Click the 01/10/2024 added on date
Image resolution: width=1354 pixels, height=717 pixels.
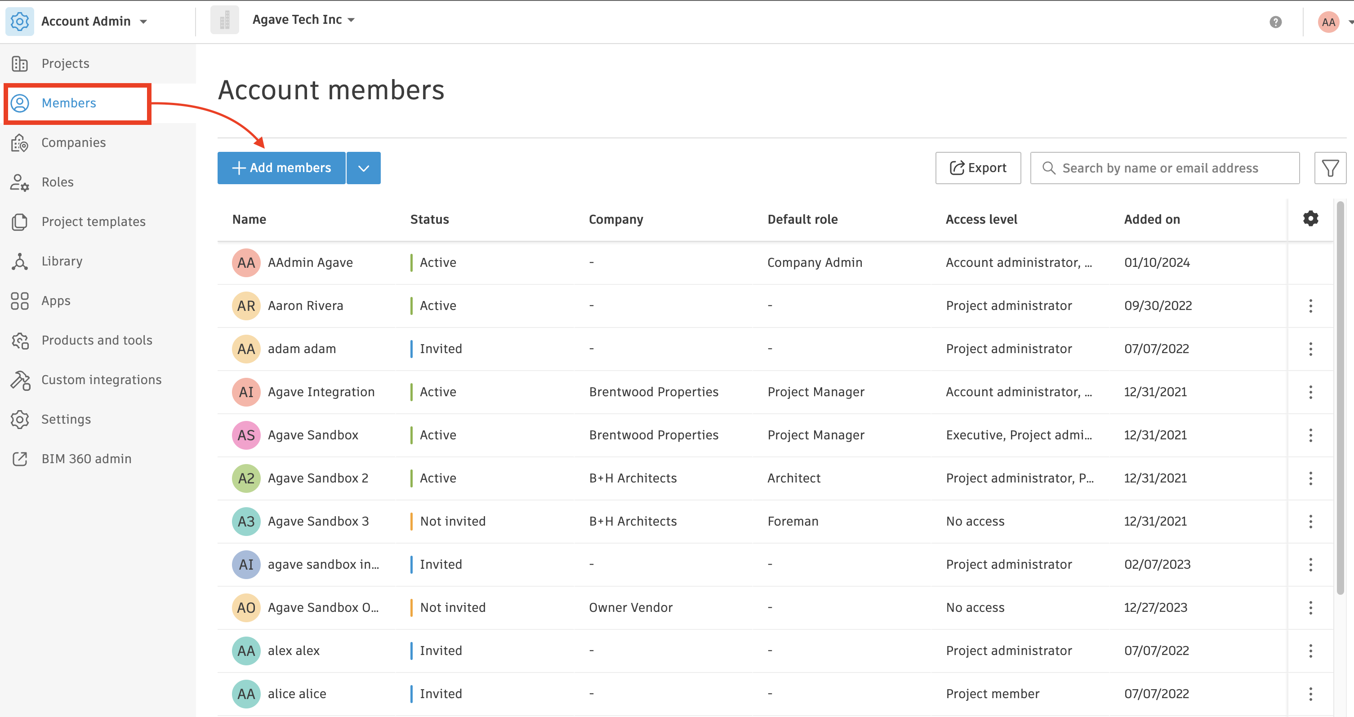(x=1157, y=263)
